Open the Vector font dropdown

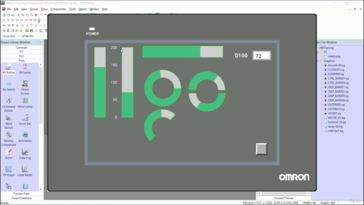coord(19,36)
